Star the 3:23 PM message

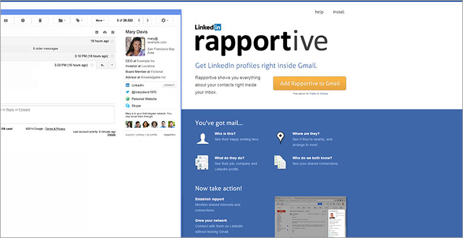[92, 65]
